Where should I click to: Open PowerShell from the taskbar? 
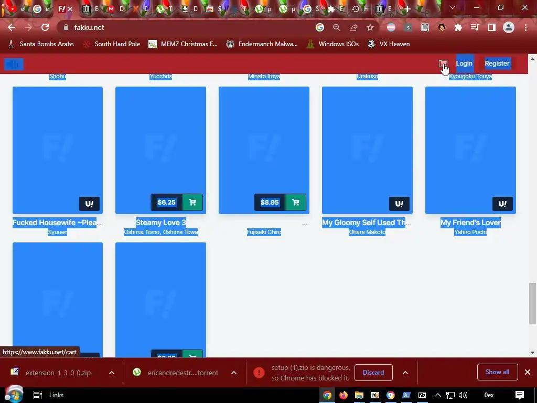pyautogui.click(x=406, y=395)
